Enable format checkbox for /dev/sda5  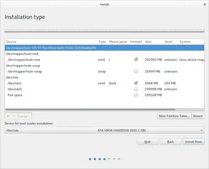pos(136,89)
